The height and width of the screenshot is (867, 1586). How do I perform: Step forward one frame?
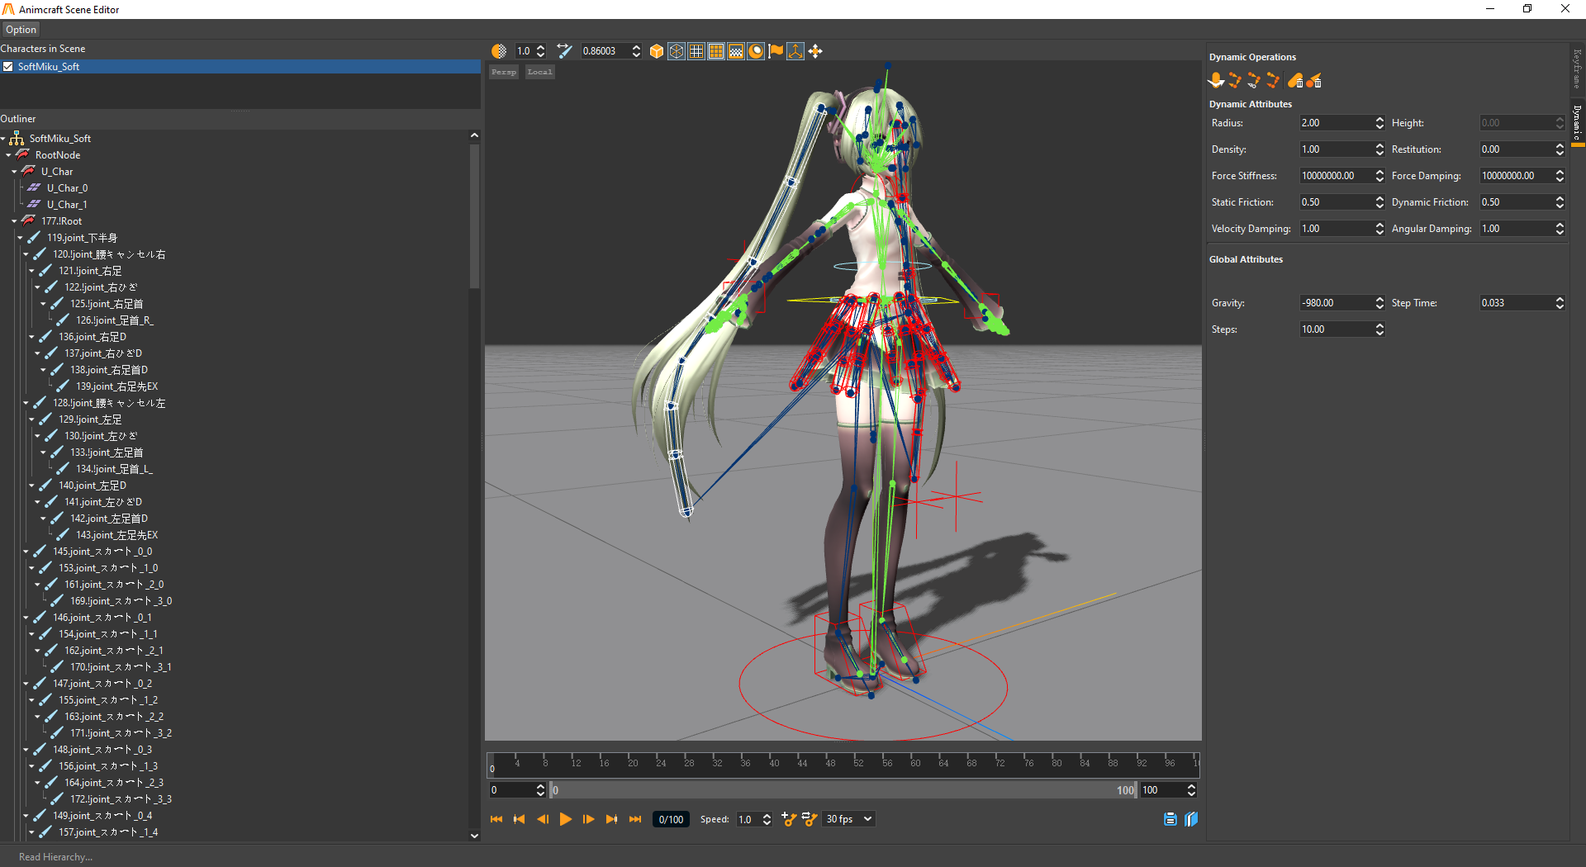tap(589, 819)
